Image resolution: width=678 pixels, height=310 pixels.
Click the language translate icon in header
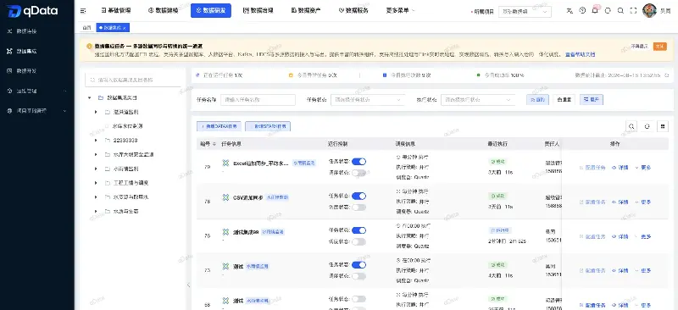[x=570, y=11]
